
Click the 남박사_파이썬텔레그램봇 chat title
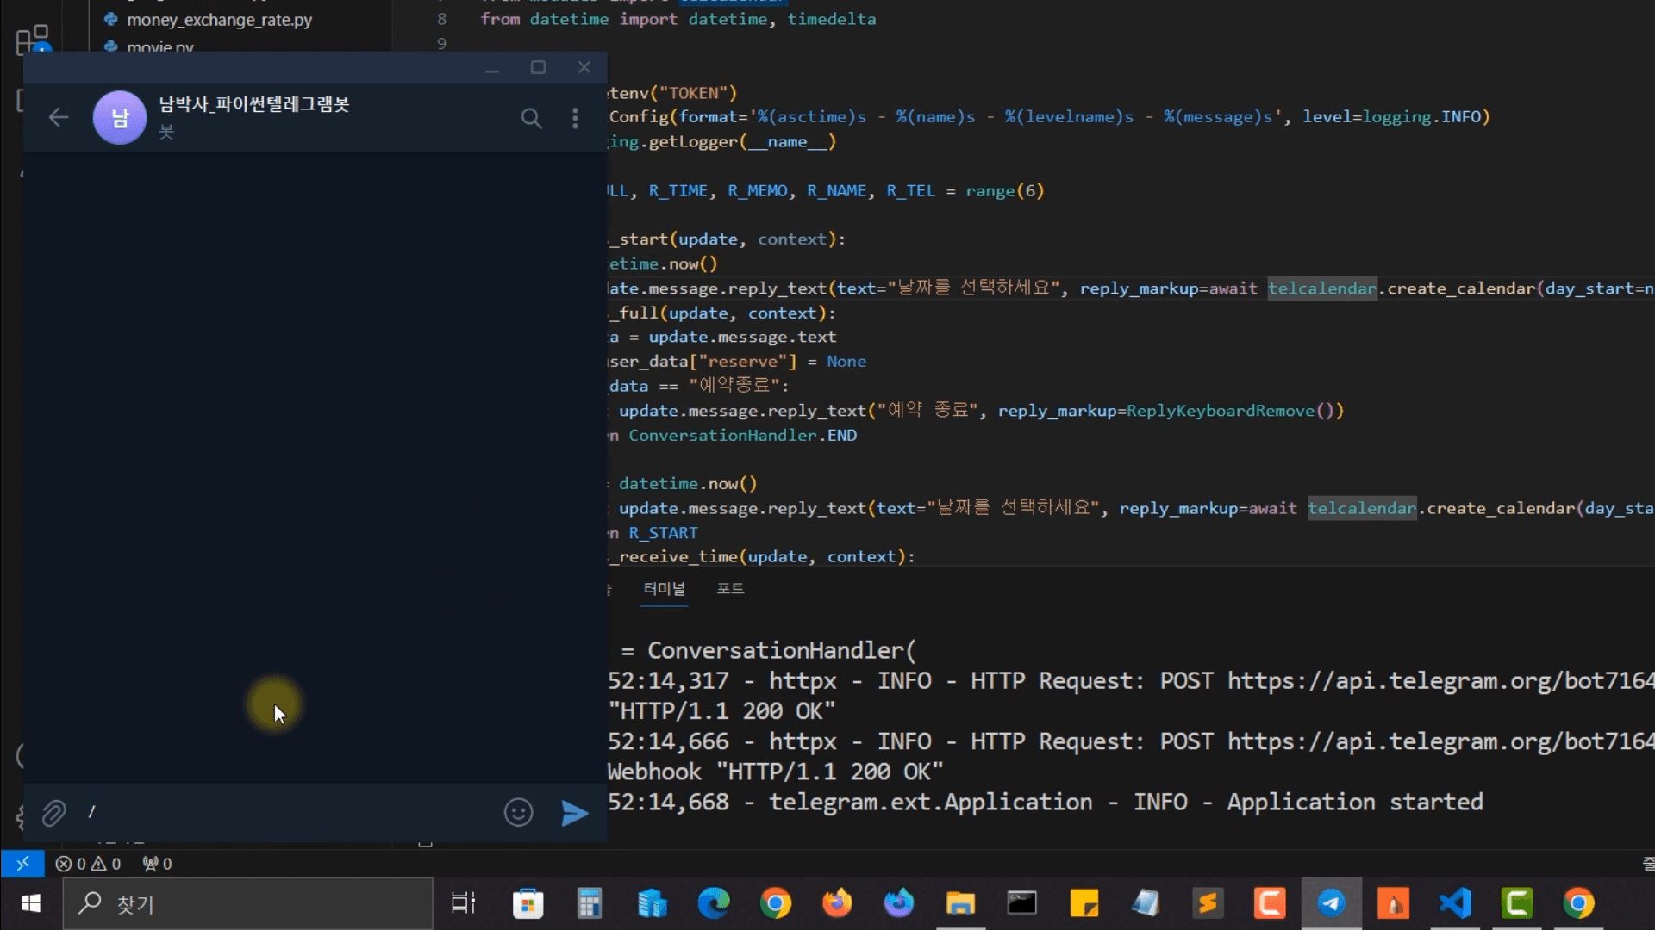click(x=253, y=105)
